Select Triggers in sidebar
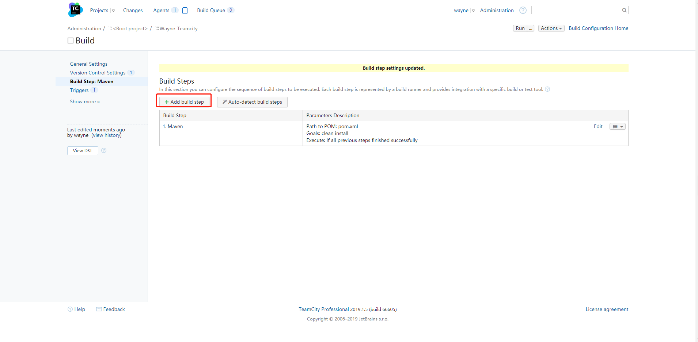The height and width of the screenshot is (342, 698). [79, 90]
